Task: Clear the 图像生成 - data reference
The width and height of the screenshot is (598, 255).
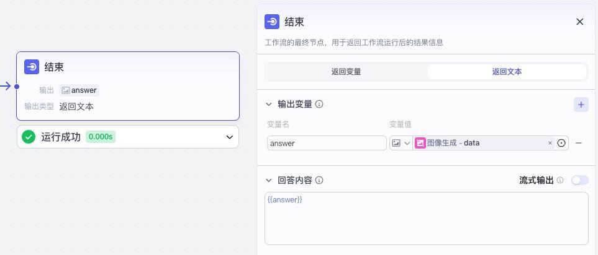Action: (x=550, y=143)
